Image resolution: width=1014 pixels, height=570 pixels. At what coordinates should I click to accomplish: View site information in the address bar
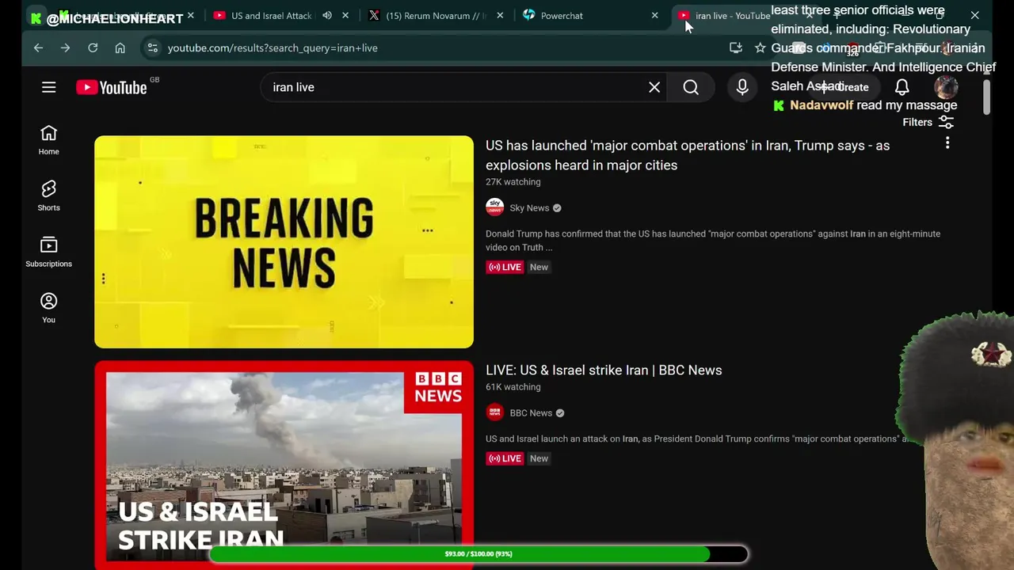pyautogui.click(x=153, y=47)
